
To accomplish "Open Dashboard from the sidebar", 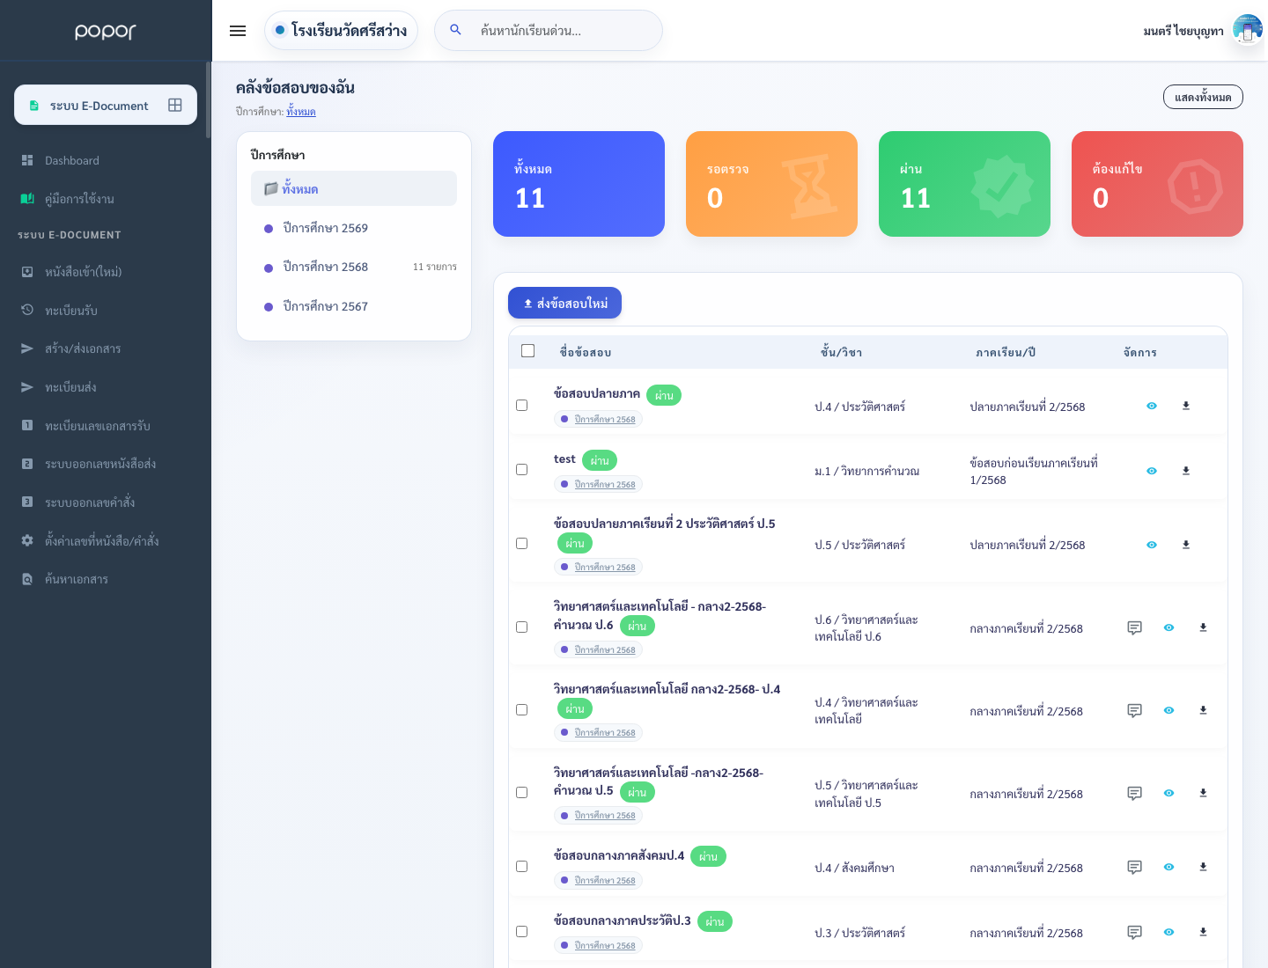I will pyautogui.click(x=72, y=160).
